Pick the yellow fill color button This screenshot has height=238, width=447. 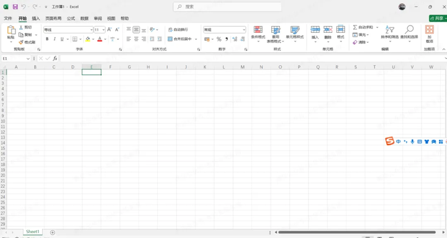pyautogui.click(x=88, y=39)
